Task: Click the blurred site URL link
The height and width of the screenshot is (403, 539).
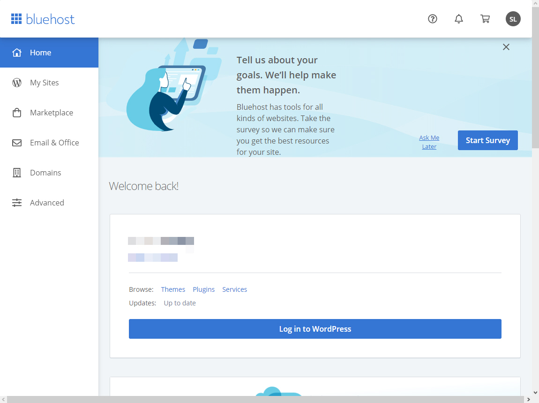Action: coord(153,258)
